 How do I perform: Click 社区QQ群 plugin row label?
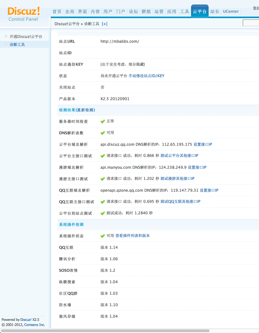click(68, 293)
